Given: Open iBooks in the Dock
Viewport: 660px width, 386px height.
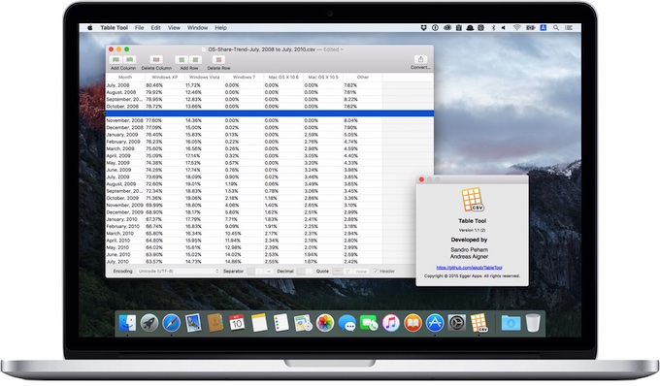Looking at the screenshot, I should click(x=412, y=323).
